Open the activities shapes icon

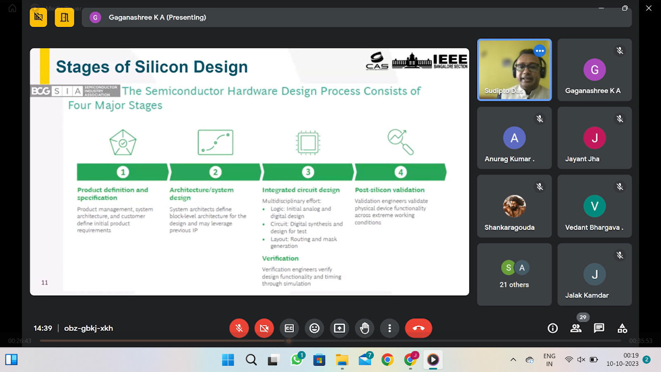point(622,328)
